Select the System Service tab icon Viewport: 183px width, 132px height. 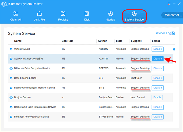coord(134,14)
